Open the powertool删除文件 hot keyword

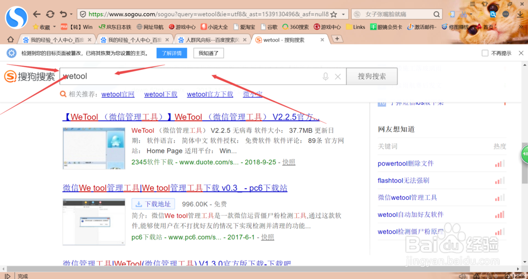406,163
